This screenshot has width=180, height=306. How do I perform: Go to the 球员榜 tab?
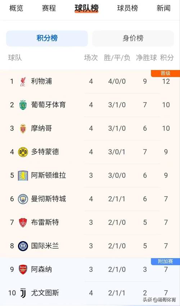pyautogui.click(x=127, y=8)
